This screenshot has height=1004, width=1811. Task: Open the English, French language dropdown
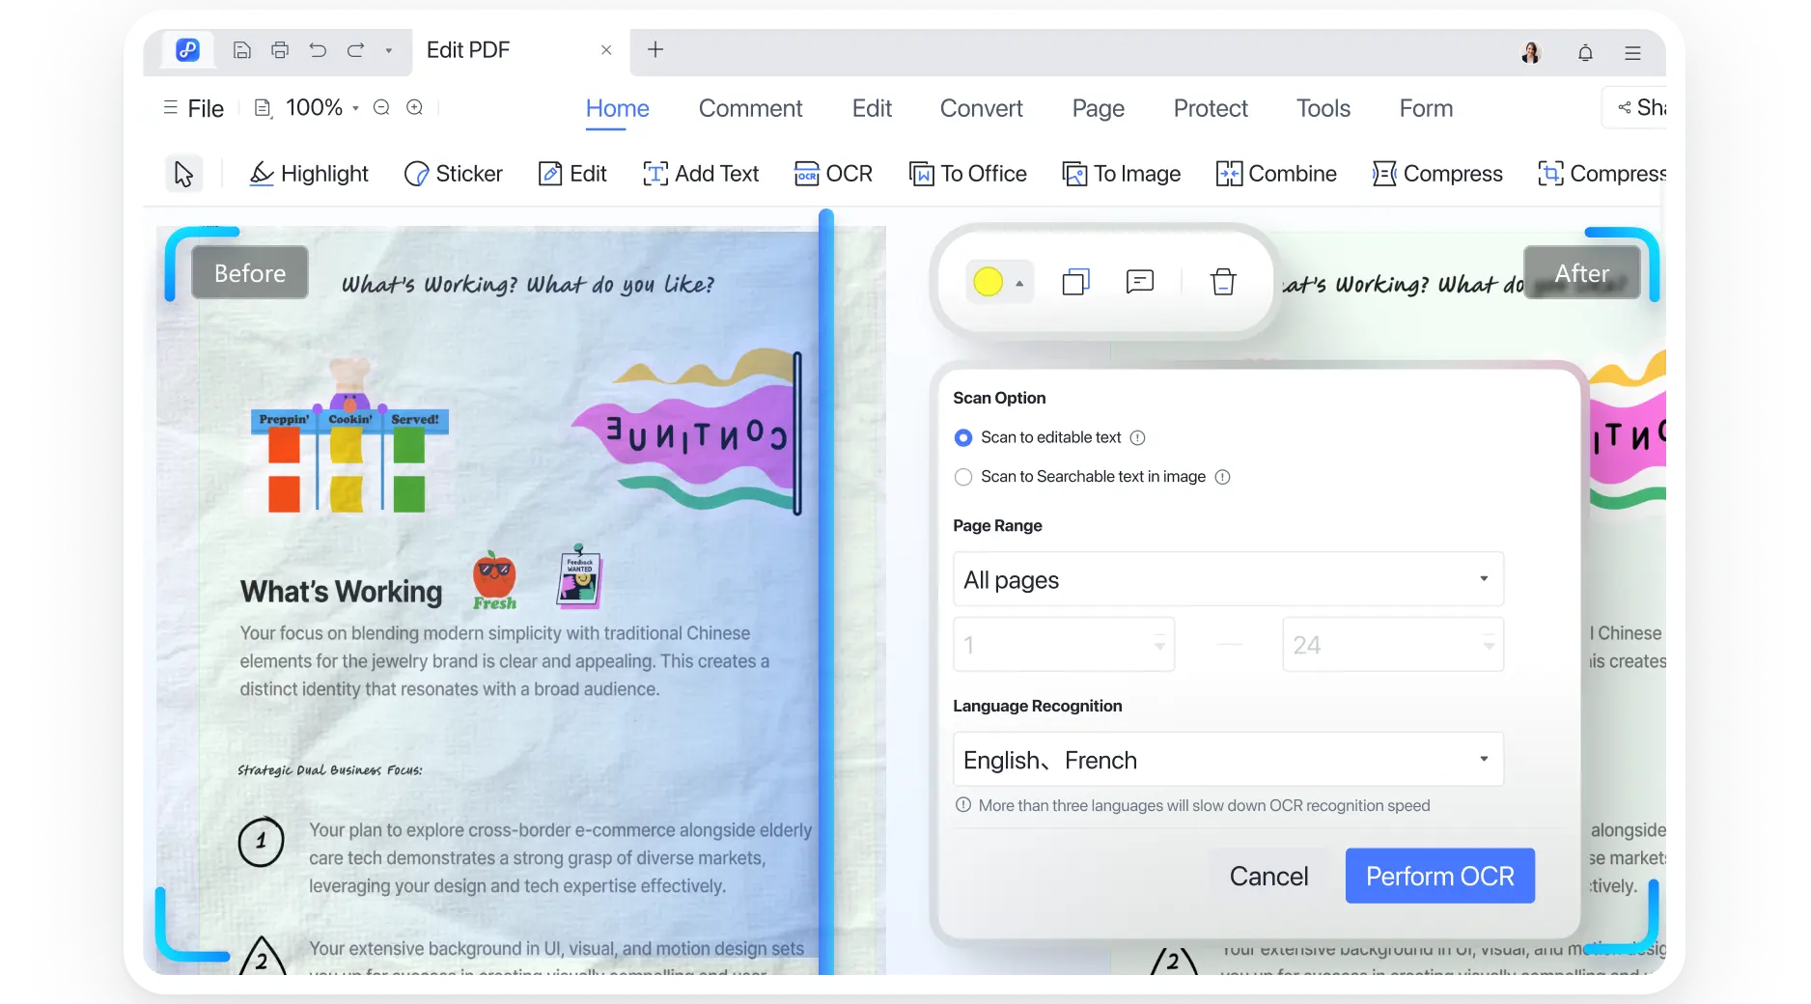tap(1228, 760)
